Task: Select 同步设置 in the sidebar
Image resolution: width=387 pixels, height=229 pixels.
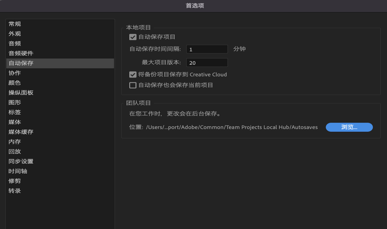Action: click(x=60, y=161)
